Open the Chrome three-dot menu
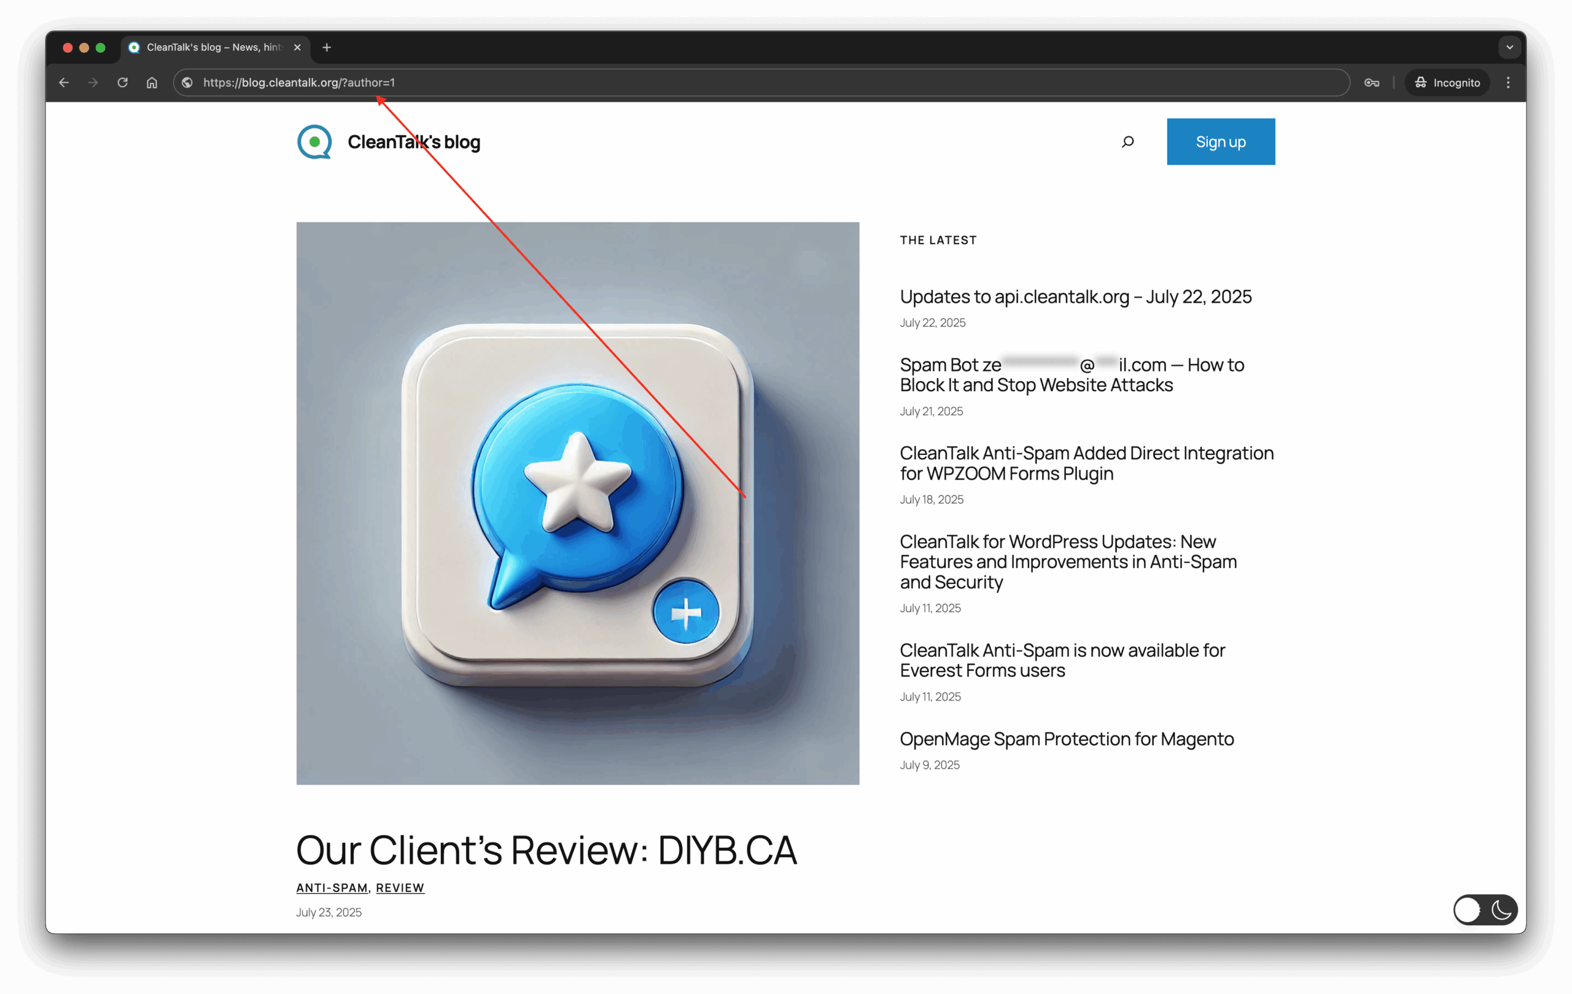 click(x=1508, y=83)
